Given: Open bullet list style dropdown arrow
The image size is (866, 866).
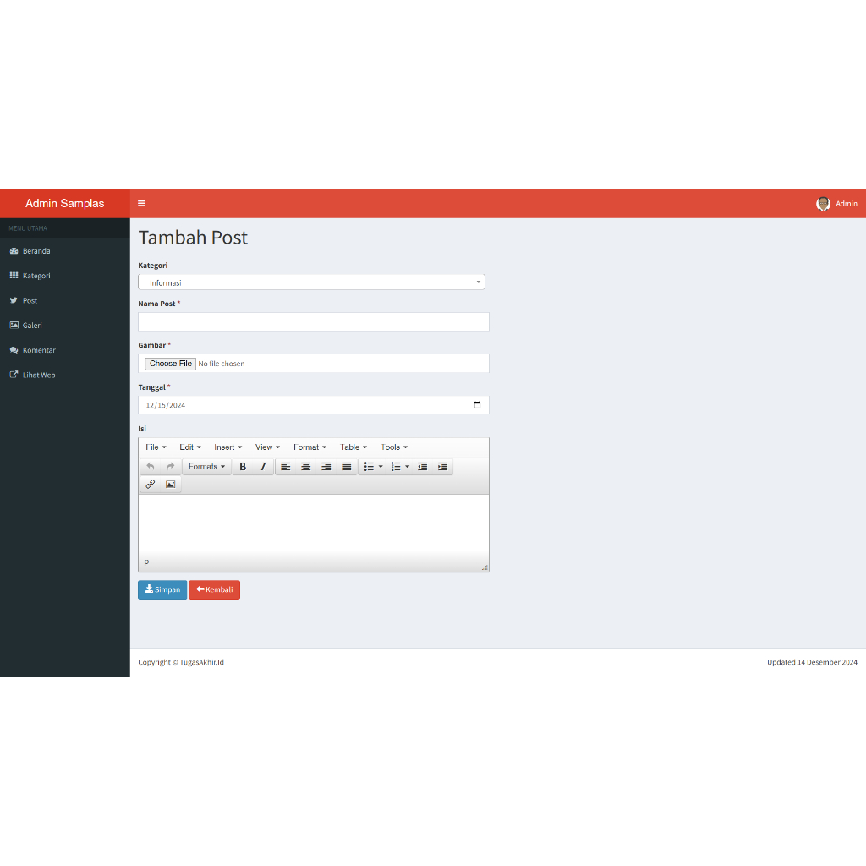Looking at the screenshot, I should (381, 467).
